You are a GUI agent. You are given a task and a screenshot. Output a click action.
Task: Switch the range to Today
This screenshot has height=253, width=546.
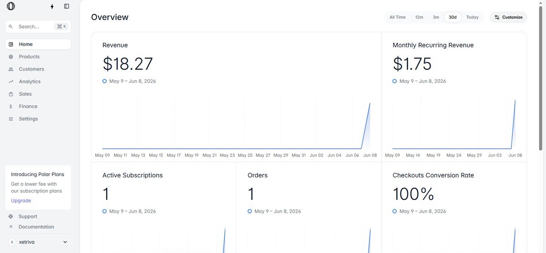[472, 17]
